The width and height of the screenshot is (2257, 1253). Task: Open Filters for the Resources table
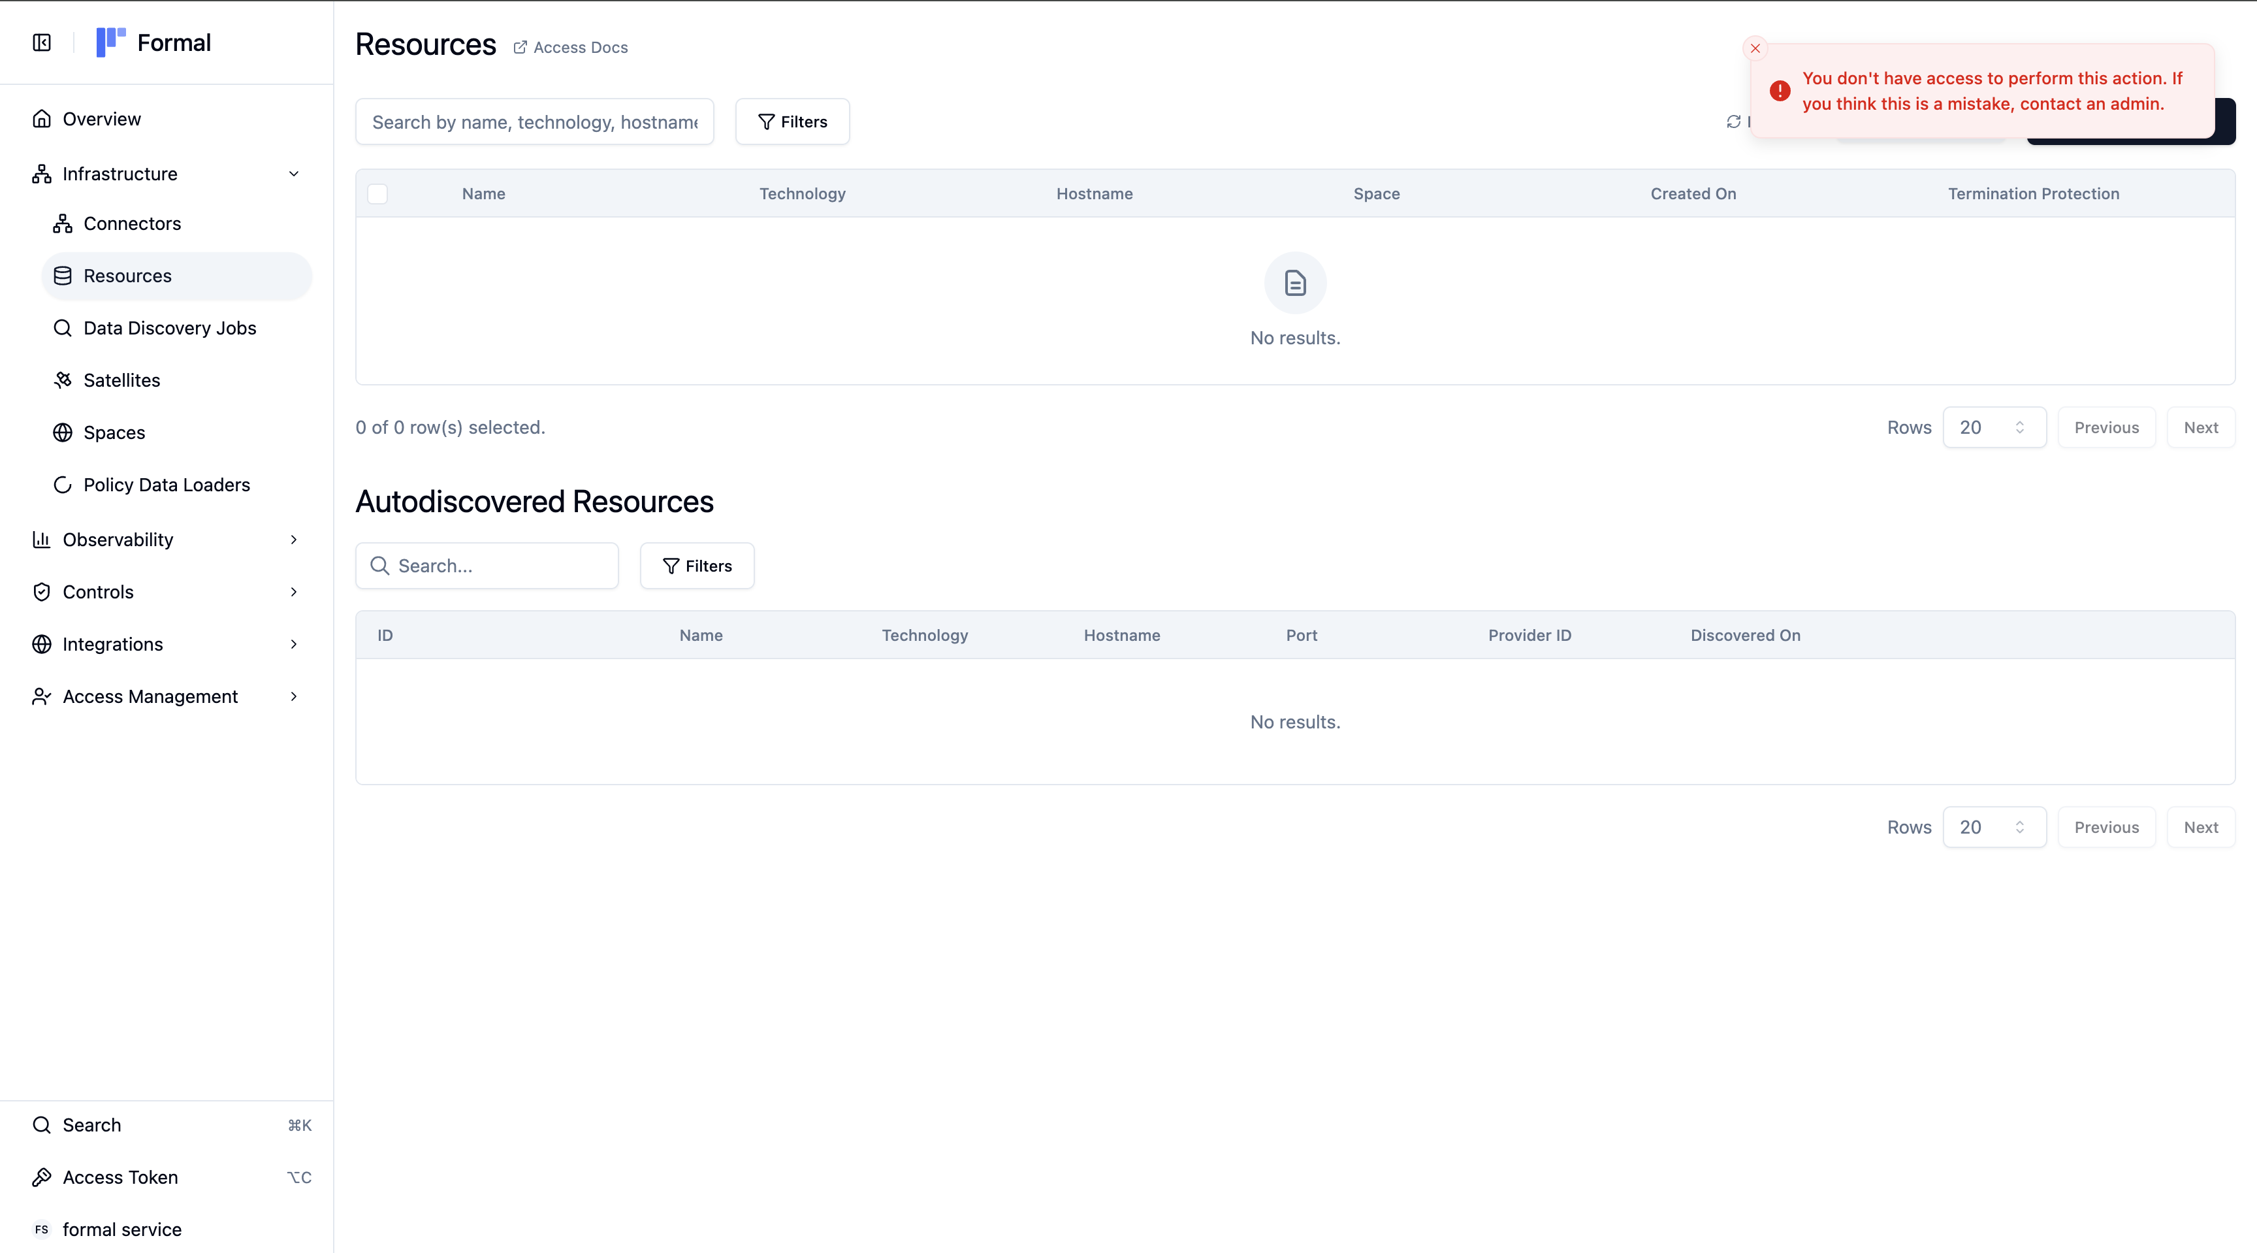pyautogui.click(x=792, y=122)
